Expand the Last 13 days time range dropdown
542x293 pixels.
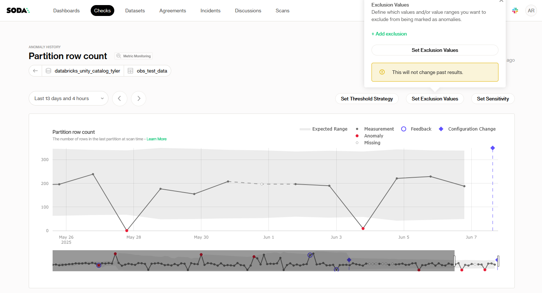(69, 99)
